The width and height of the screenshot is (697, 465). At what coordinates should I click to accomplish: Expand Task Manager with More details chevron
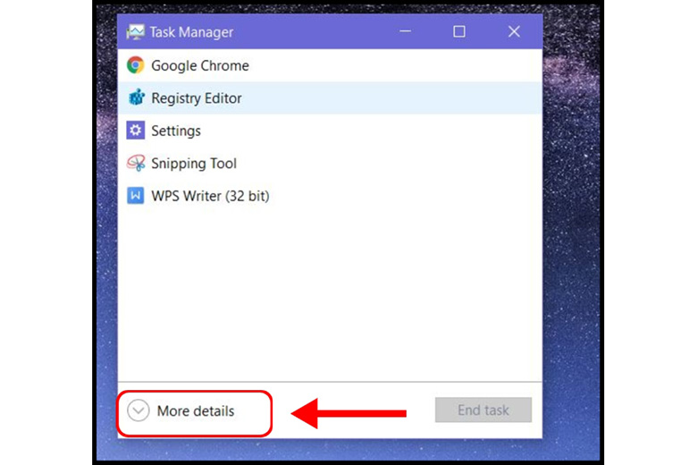coord(139,410)
